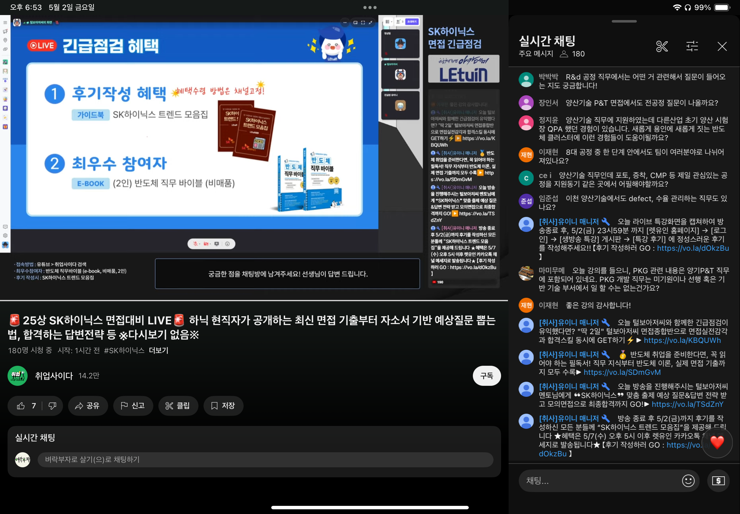The width and height of the screenshot is (740, 514).
Task: Focus the 벼락부자로 살기 chat input field
Action: 265,459
